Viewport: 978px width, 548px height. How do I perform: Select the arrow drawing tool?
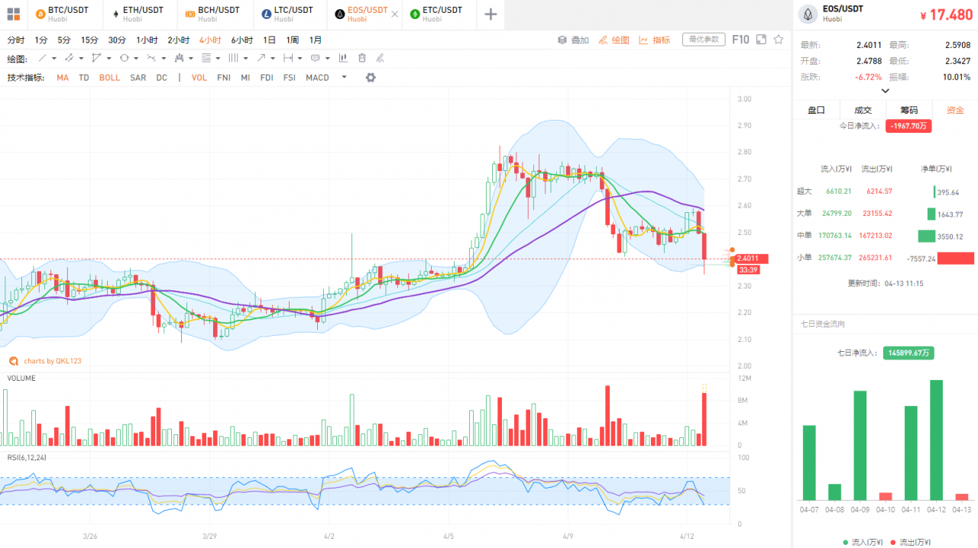(x=261, y=58)
